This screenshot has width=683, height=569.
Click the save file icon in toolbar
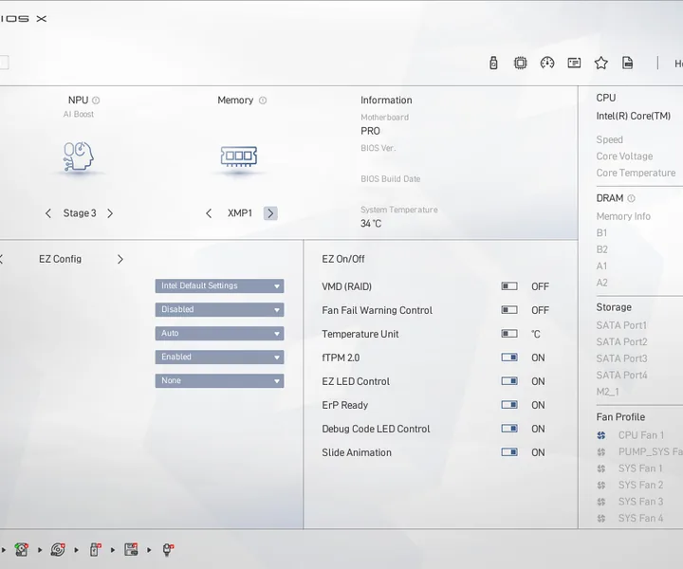tap(627, 64)
